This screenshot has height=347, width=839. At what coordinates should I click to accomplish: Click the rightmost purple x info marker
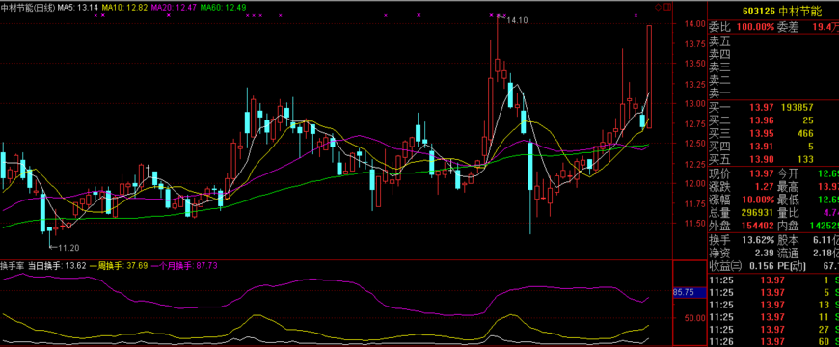[636, 16]
